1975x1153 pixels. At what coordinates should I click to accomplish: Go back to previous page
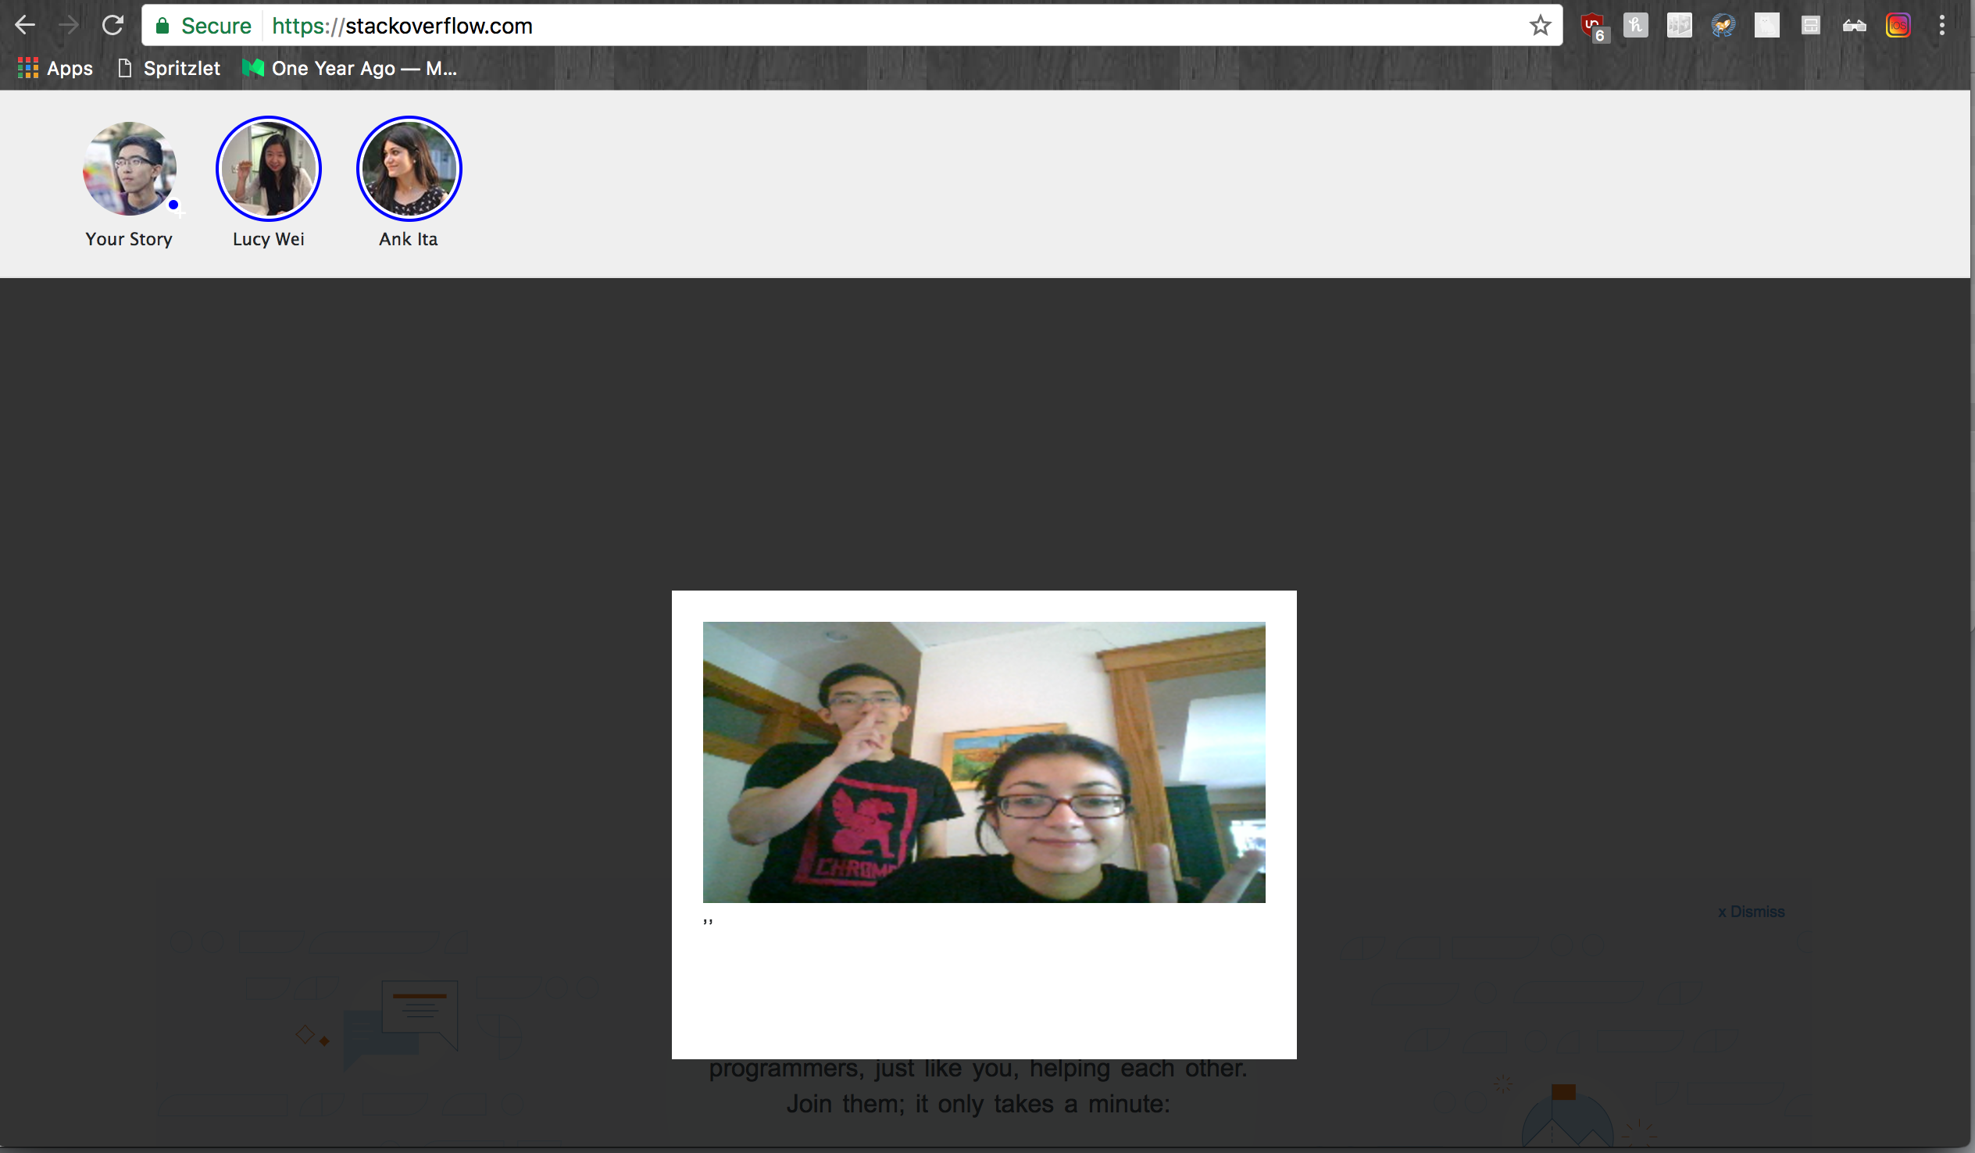[x=25, y=26]
